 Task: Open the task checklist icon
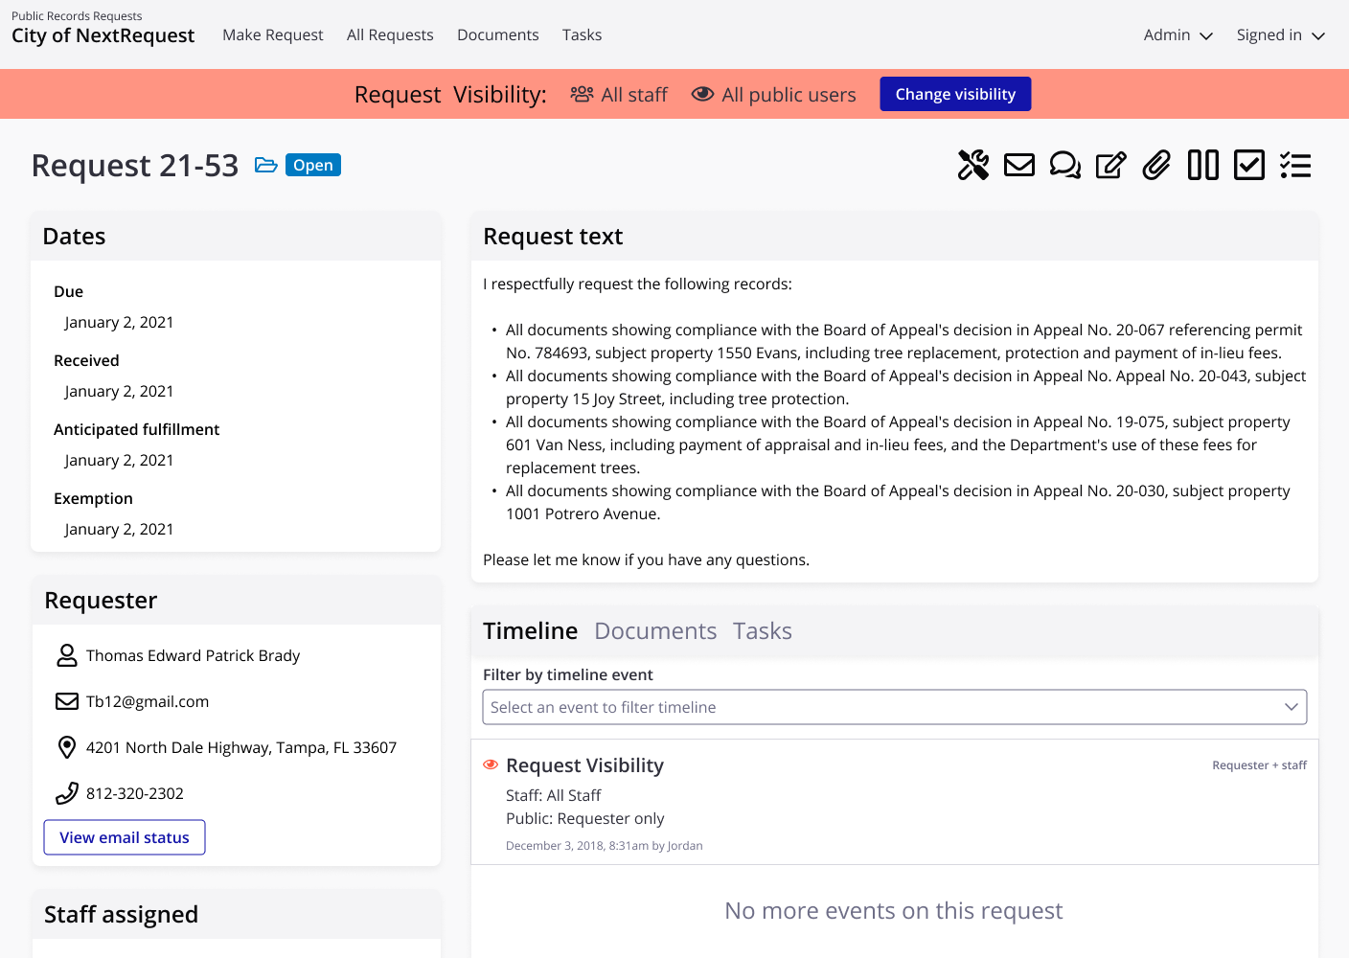(1294, 165)
